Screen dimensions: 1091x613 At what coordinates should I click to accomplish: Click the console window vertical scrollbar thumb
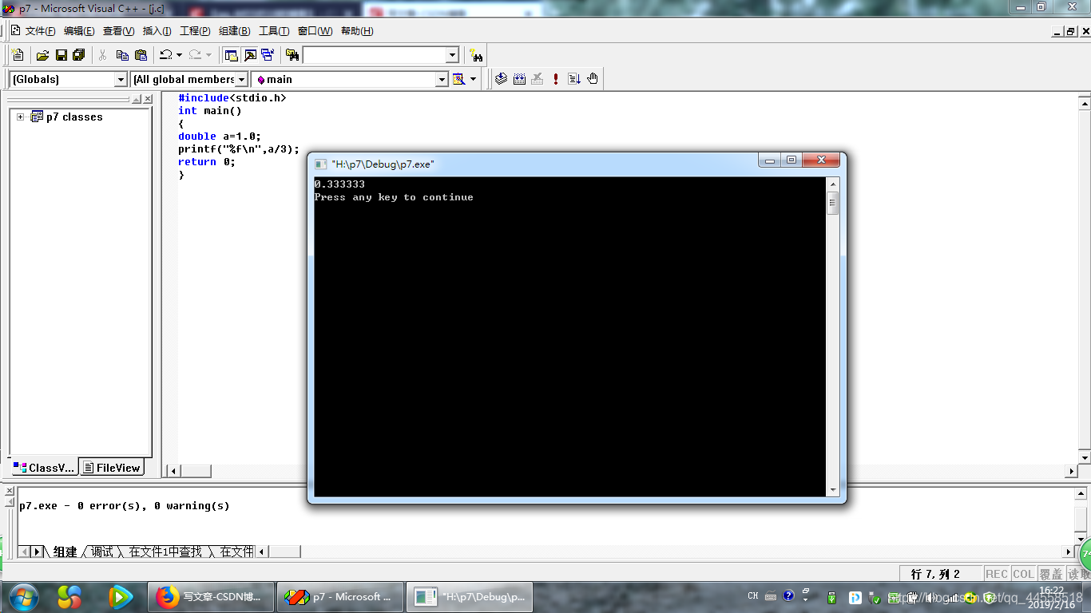point(833,203)
